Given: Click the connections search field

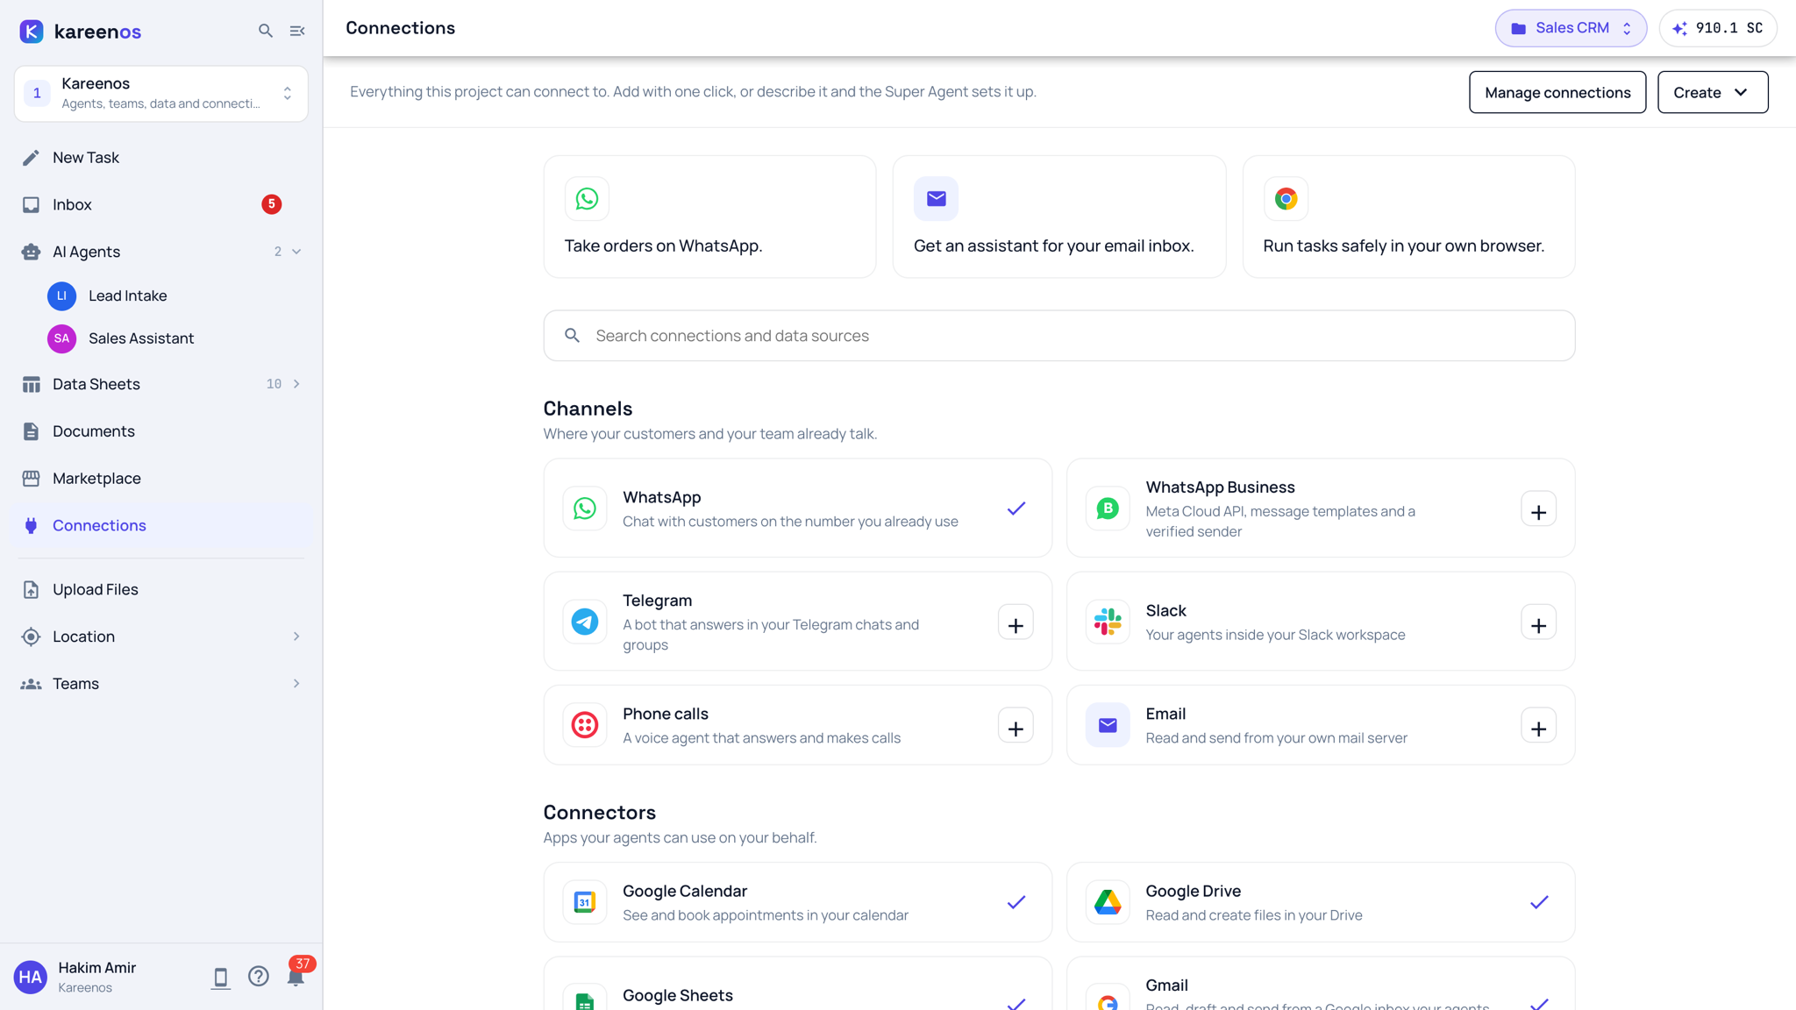Looking at the screenshot, I should coord(1059,336).
